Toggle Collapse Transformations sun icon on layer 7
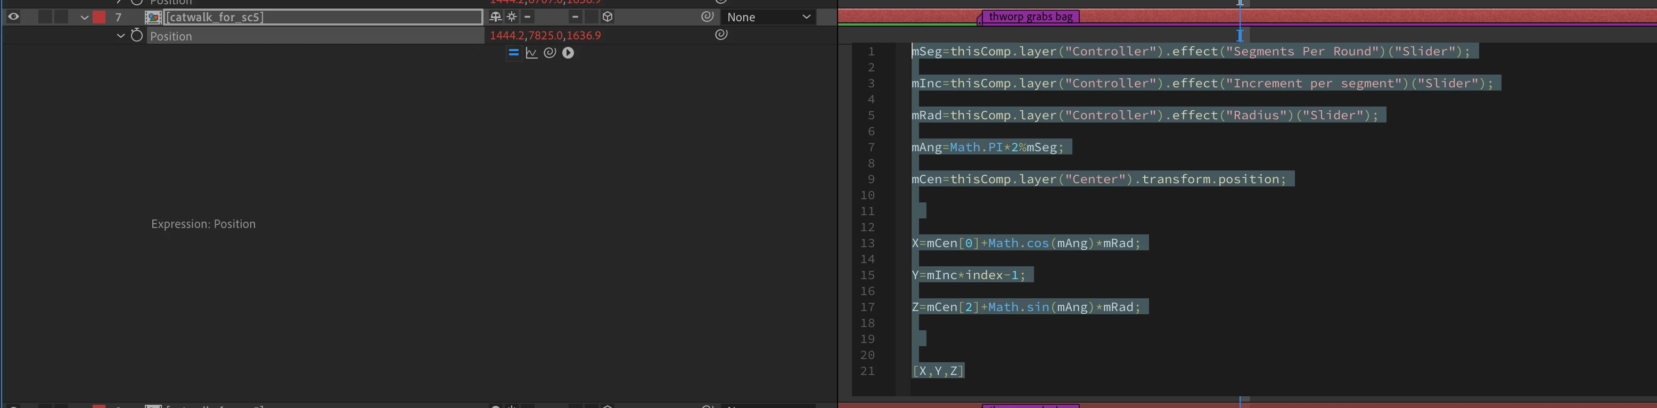This screenshot has width=1657, height=408. tap(512, 17)
